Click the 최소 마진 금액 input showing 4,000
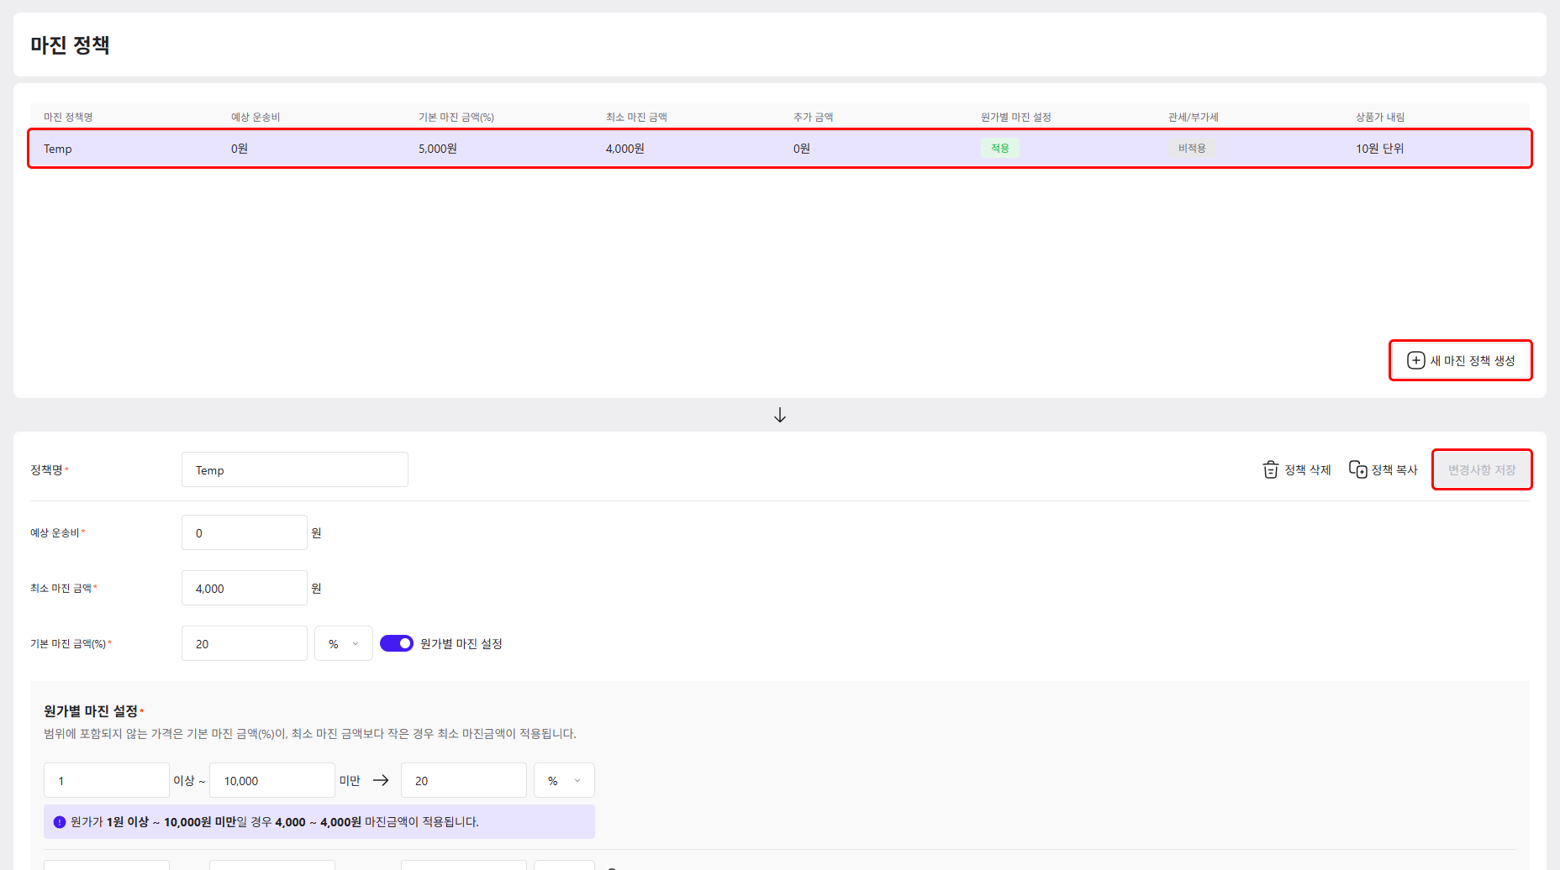 245,588
